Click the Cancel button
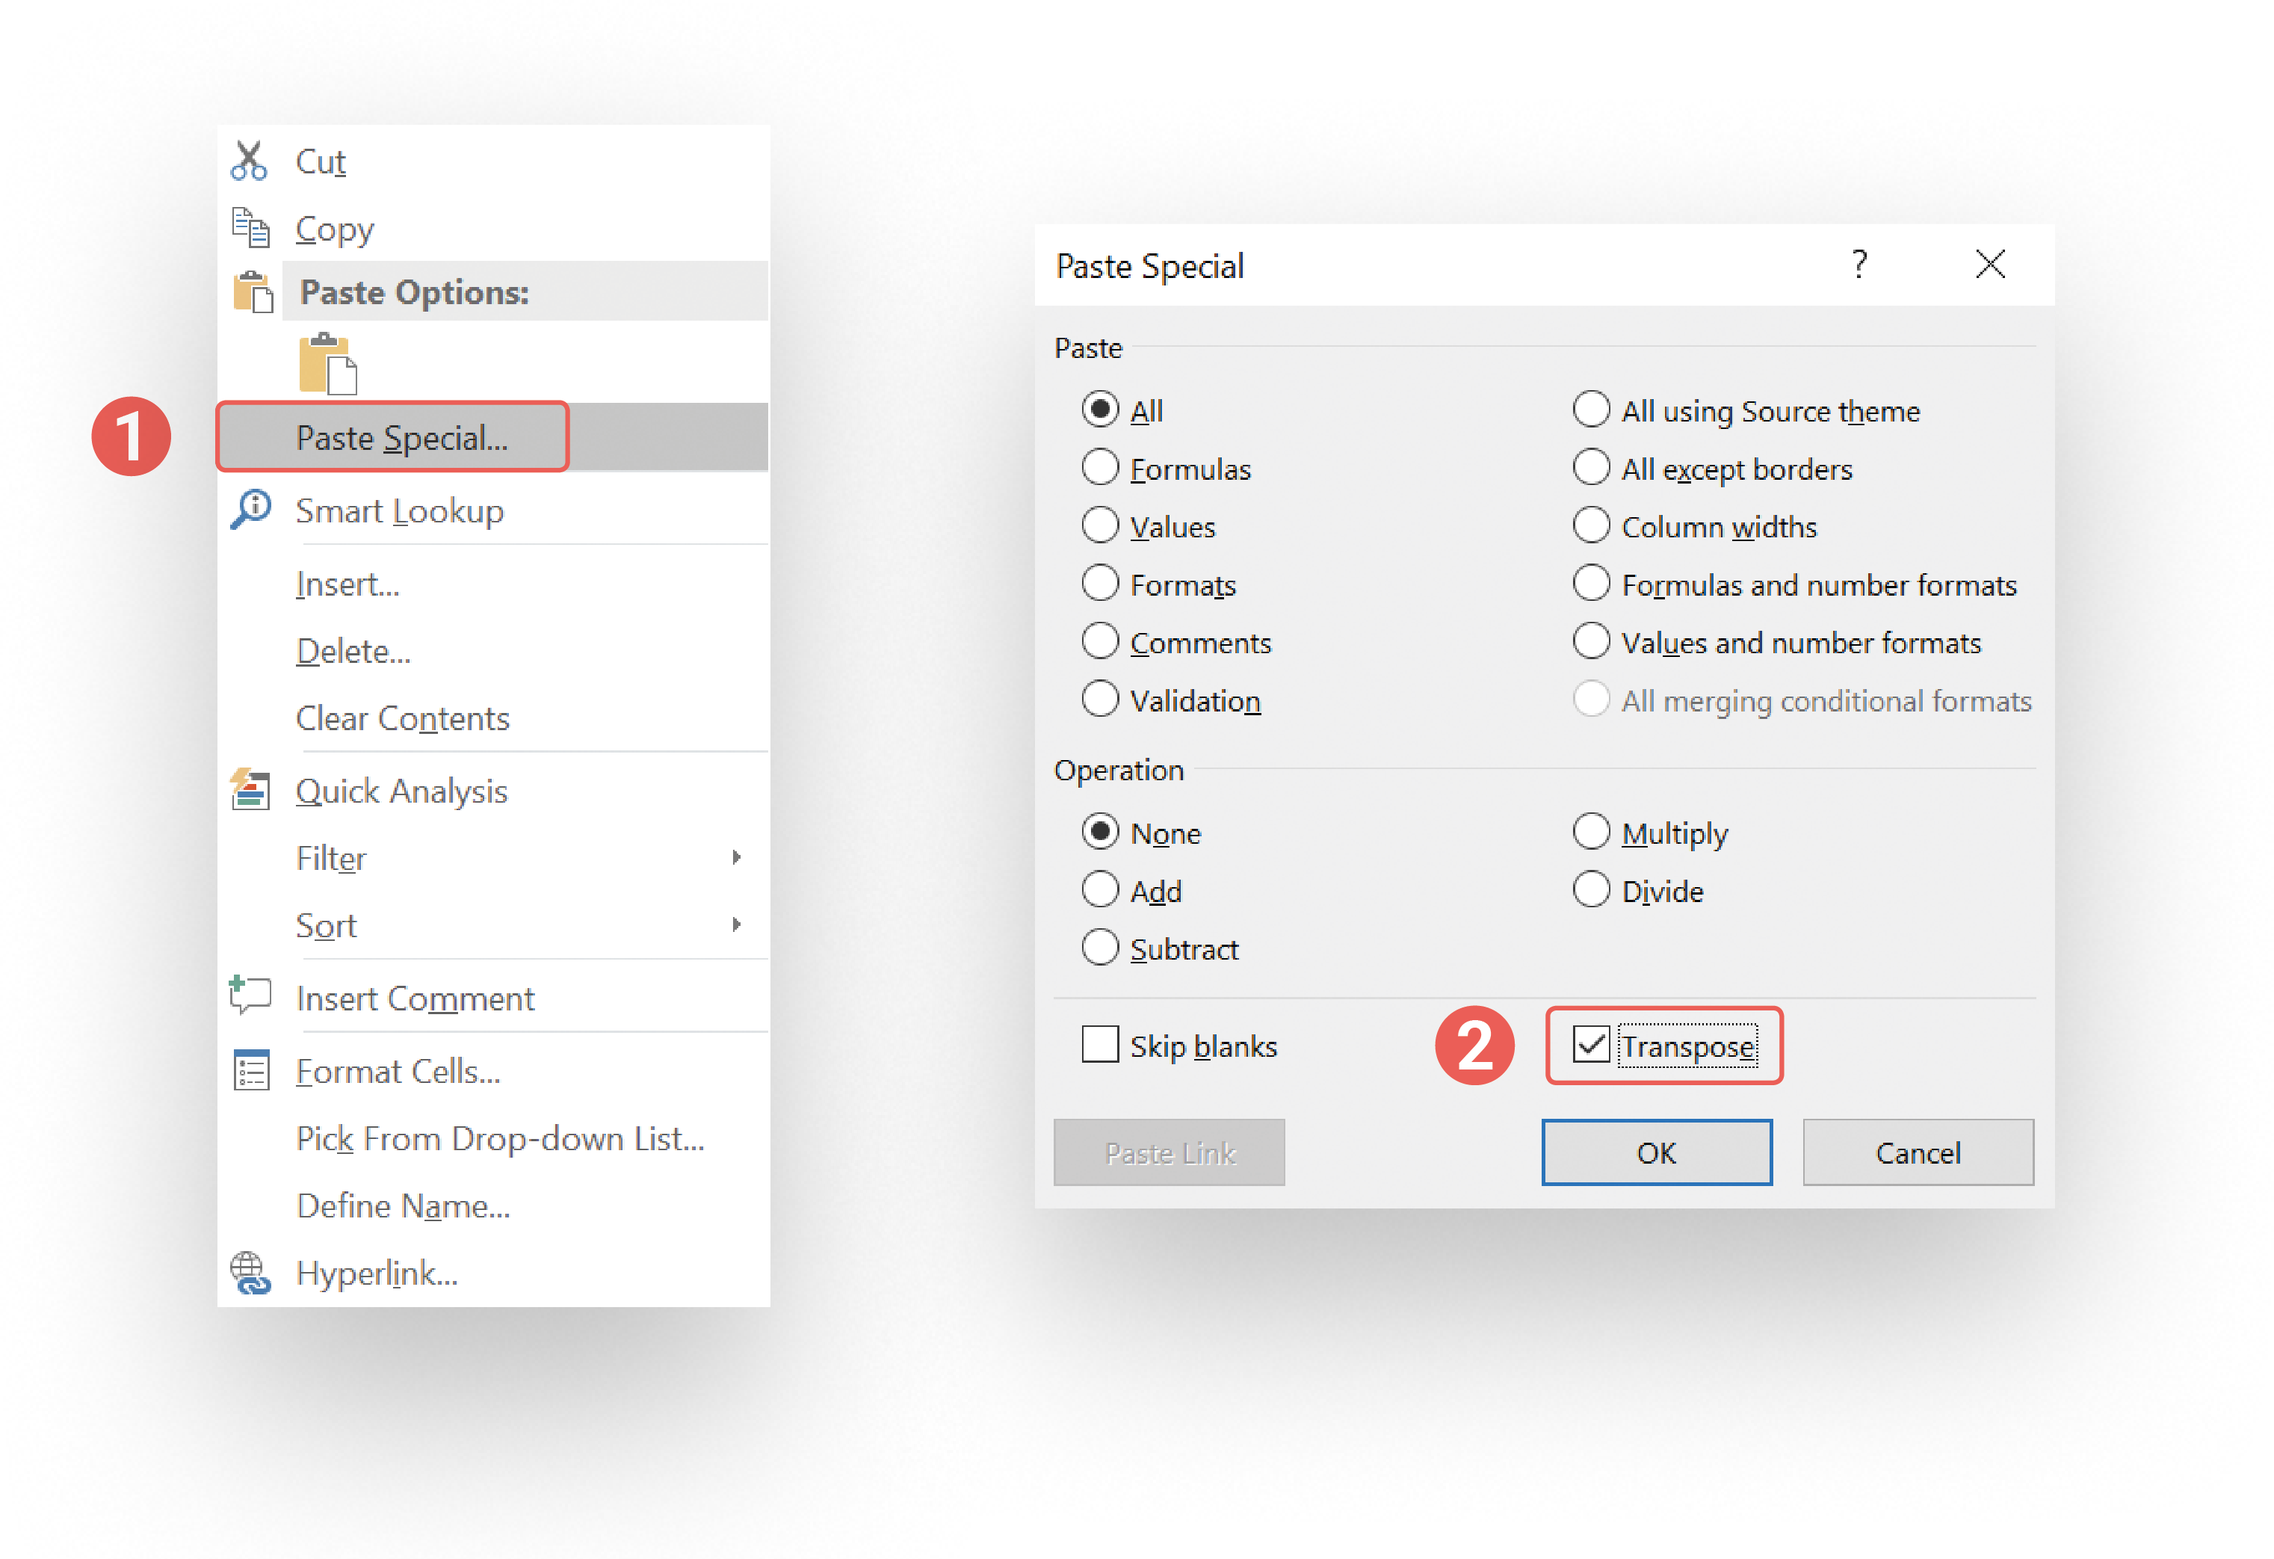2274x1559 pixels. click(1918, 1152)
